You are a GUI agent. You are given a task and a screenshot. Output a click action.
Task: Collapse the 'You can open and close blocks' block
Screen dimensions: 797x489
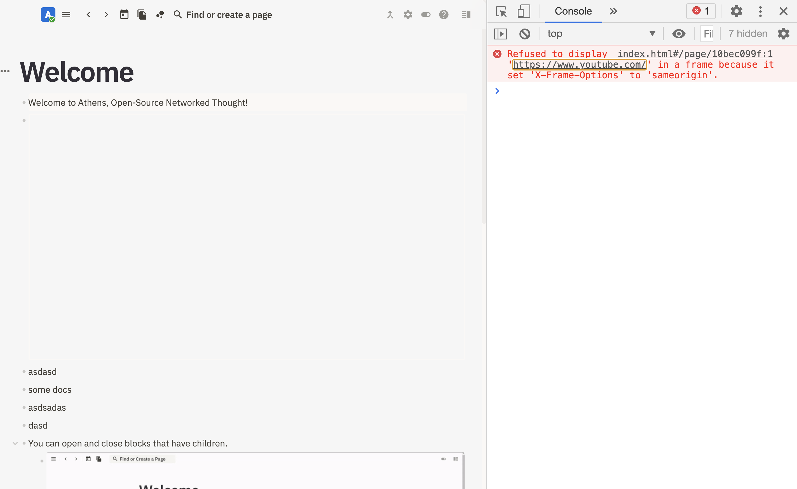pyautogui.click(x=15, y=443)
